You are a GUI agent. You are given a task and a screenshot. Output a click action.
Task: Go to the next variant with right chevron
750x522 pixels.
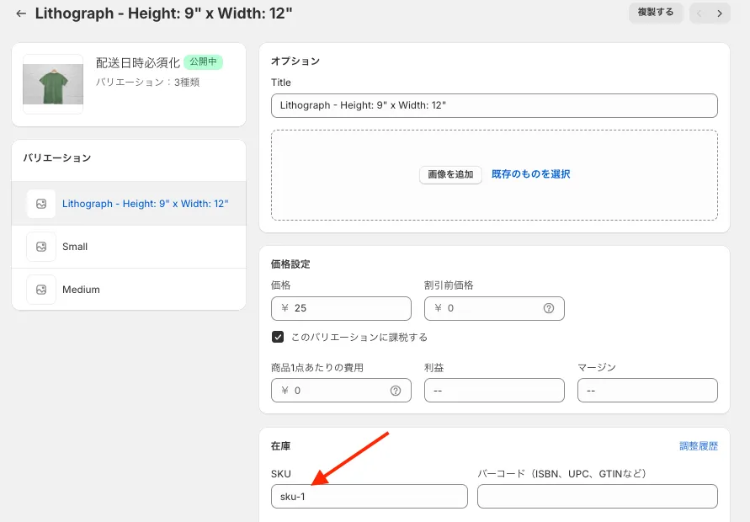click(x=720, y=13)
